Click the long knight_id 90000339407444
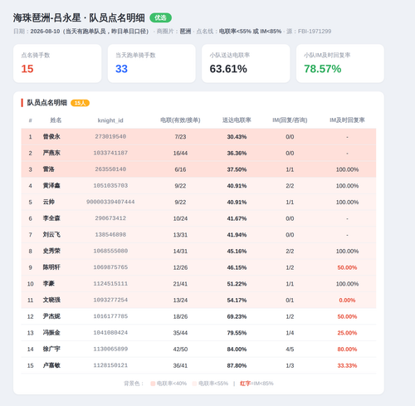This screenshot has width=415, height=406. tap(110, 202)
